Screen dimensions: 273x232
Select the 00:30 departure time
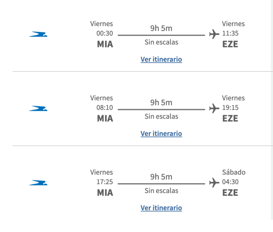(104, 33)
